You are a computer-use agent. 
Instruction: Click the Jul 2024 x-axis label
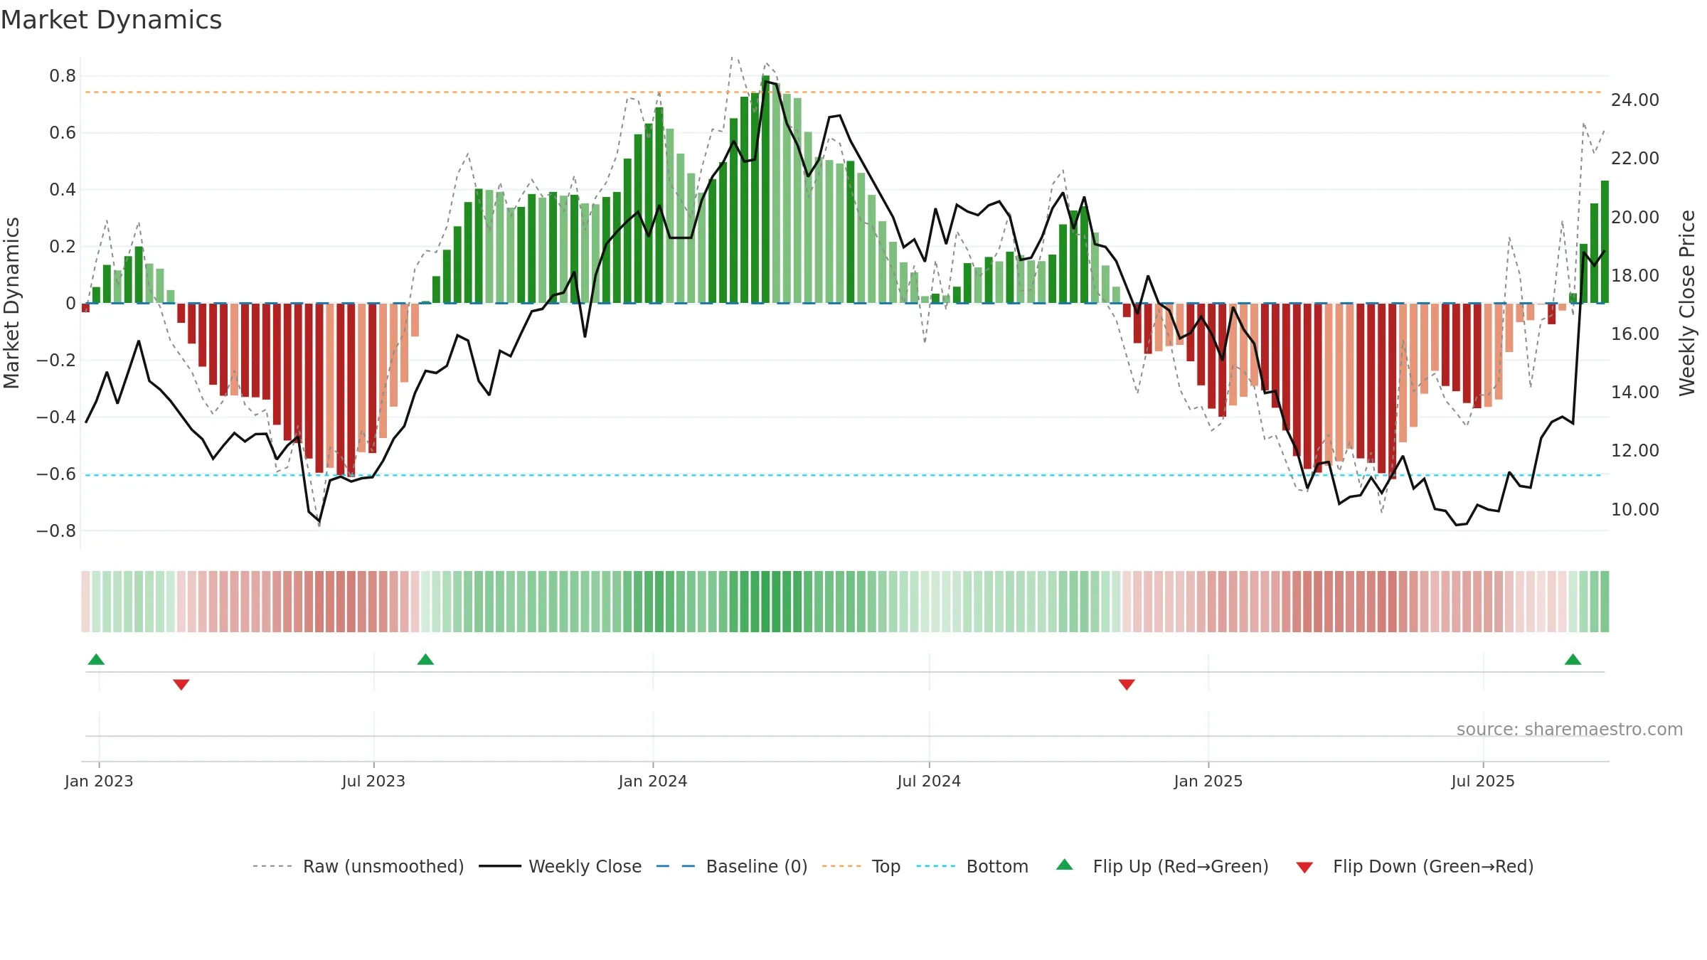929,781
